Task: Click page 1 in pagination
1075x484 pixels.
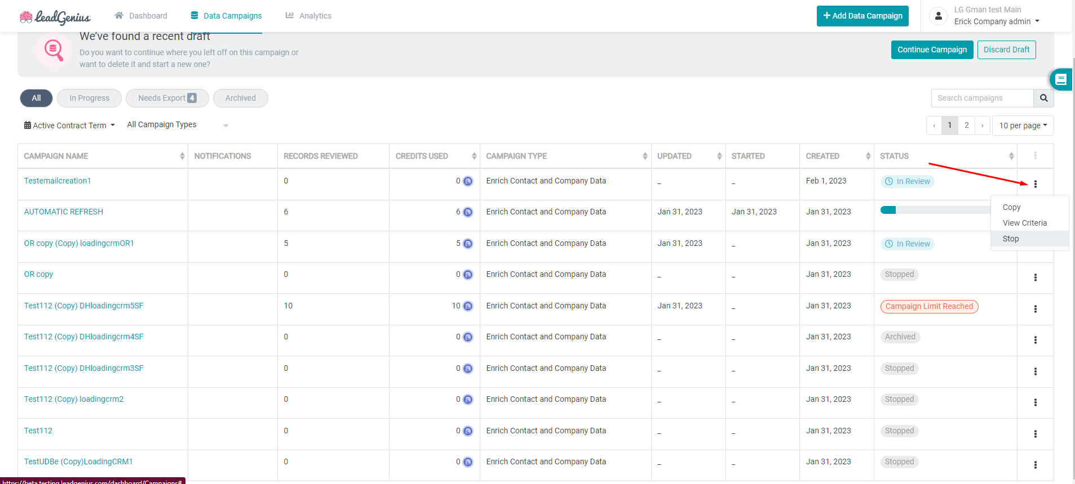Action: pos(949,126)
